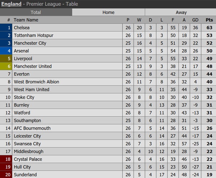Click the Manchester United row name
Image resolution: width=216 pixels, height=178 pixels.
click(32, 66)
